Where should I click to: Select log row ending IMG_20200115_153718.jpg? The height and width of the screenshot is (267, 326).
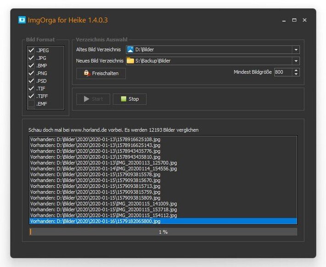[163, 210]
